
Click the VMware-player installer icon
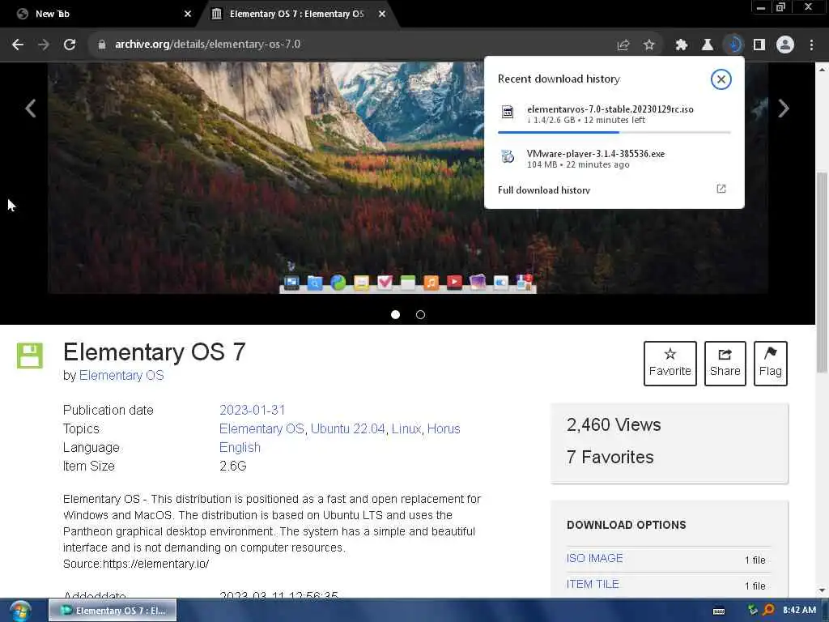click(x=508, y=156)
